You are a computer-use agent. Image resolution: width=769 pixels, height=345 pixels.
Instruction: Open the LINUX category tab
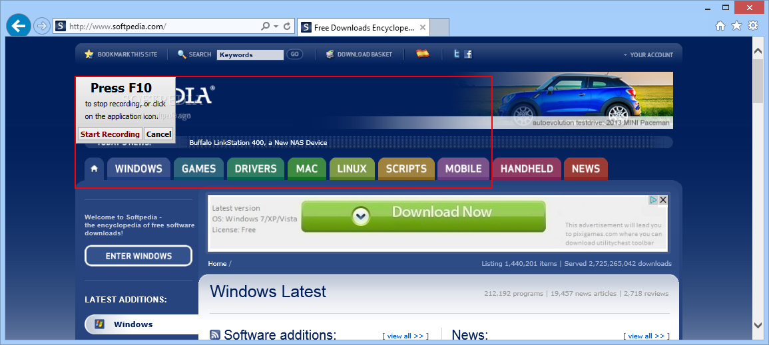pos(352,169)
